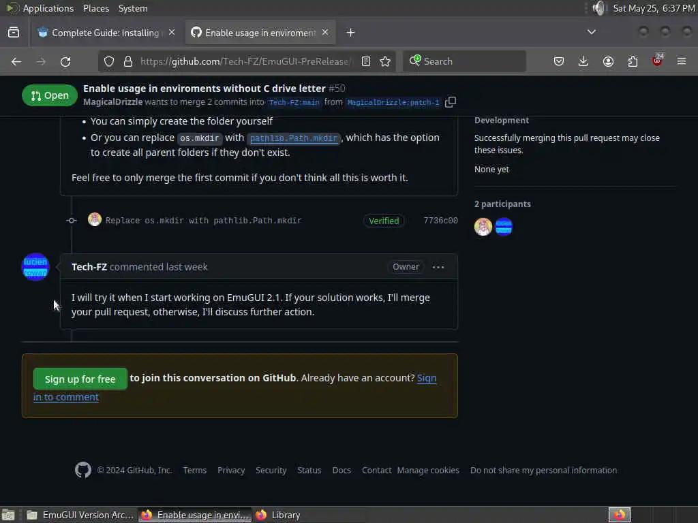This screenshot has height=523, width=698.
Task: Click Tech-FZ avatar beside comment
Action: point(35,267)
